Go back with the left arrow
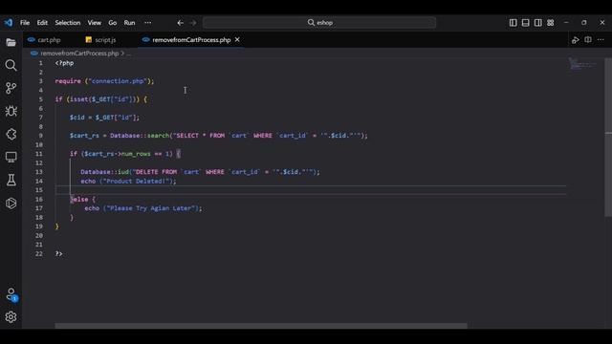612x344 pixels. (180, 23)
